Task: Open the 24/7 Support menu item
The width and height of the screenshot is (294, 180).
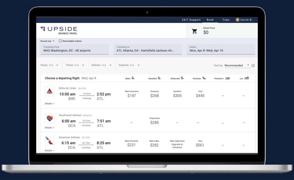Action: click(191, 20)
